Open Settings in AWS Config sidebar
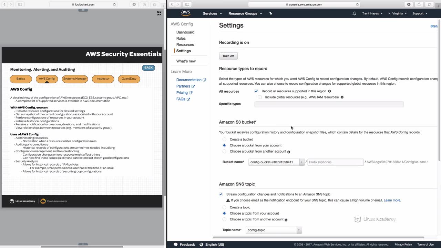Viewport: 441px width, 248px height. tap(183, 51)
